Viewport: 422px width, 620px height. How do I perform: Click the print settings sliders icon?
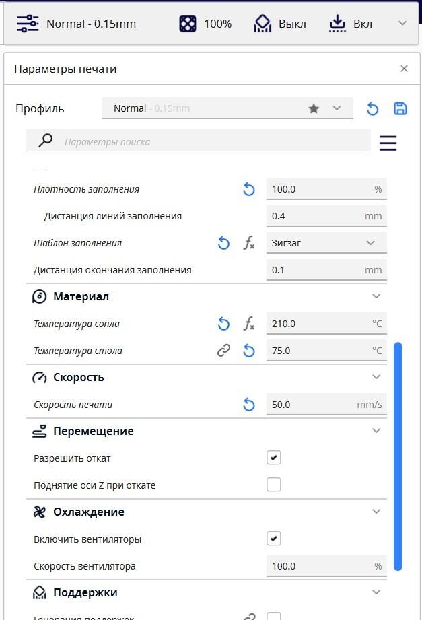tap(28, 24)
